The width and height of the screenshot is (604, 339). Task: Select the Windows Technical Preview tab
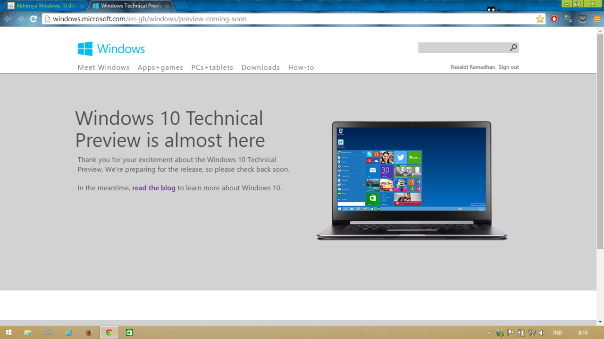(x=130, y=6)
